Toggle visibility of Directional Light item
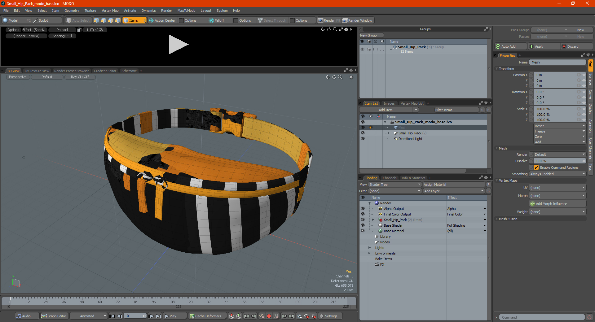 pos(363,139)
